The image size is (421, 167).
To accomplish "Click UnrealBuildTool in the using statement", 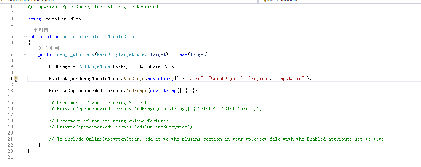I will point(64,19).
